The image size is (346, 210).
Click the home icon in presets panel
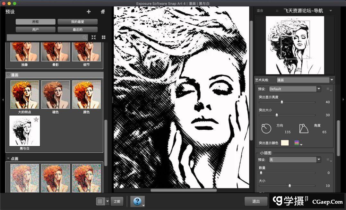point(103,12)
